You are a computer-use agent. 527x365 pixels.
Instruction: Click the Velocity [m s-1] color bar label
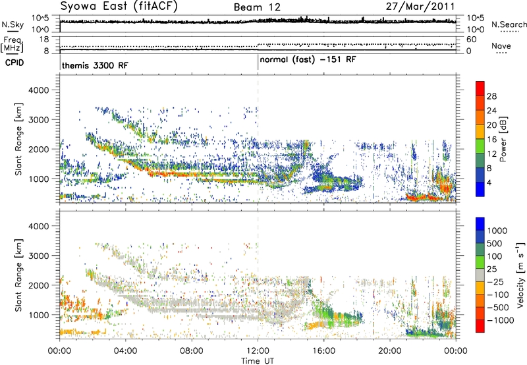point(520,275)
